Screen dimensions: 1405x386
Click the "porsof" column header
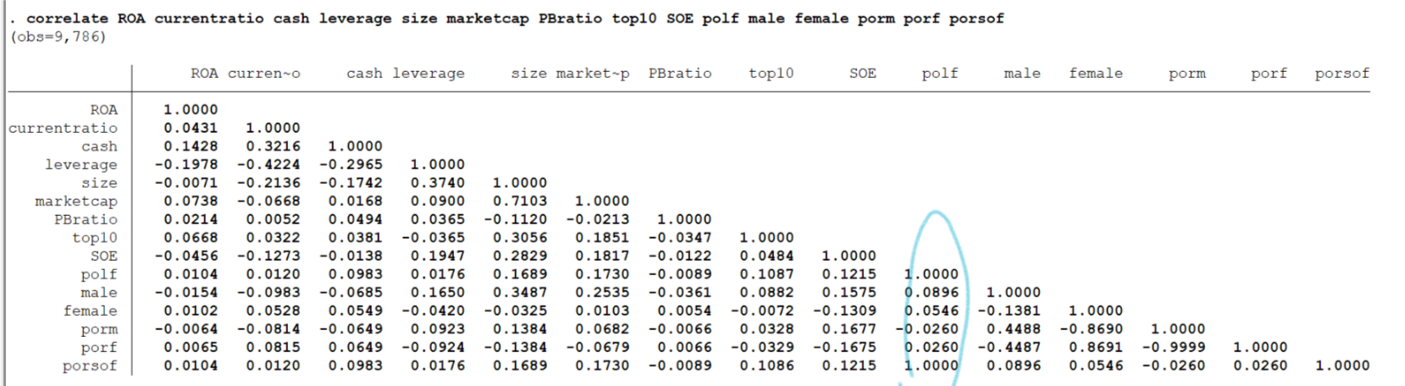[x=1341, y=74]
